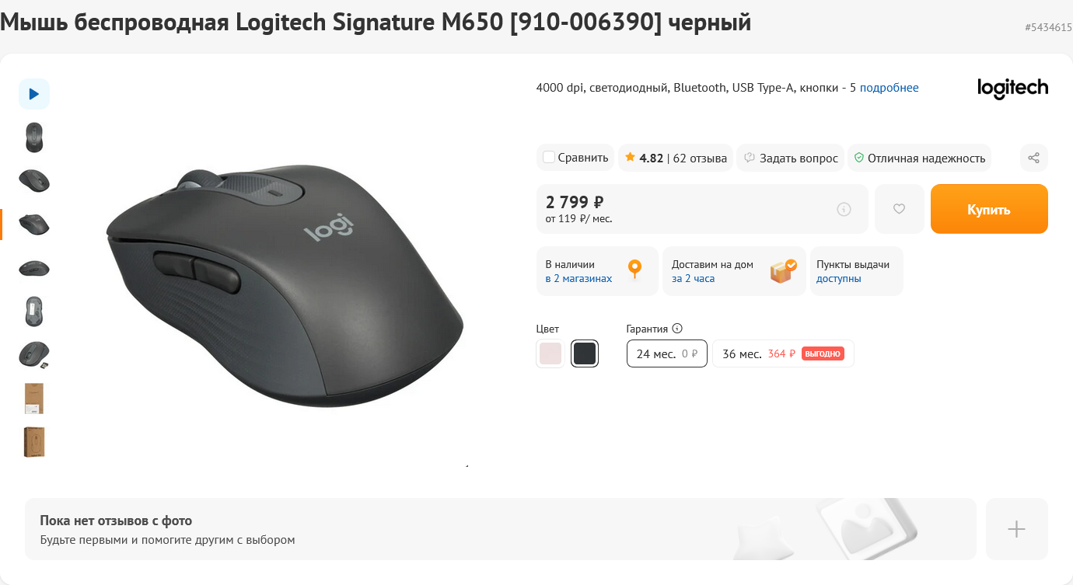
Task: Click the Купить button
Action: click(989, 209)
